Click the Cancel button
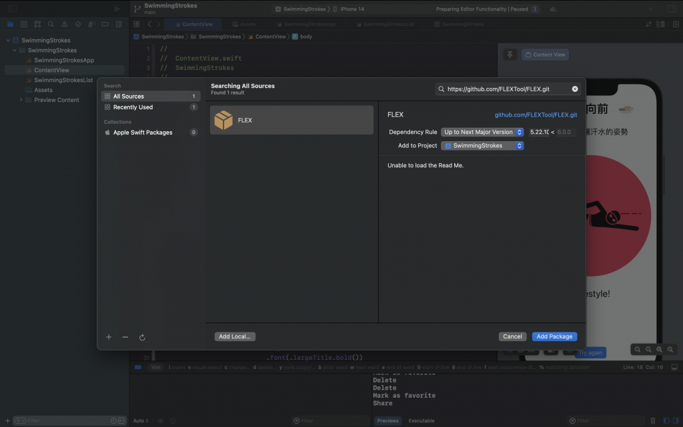683x427 pixels. (512, 336)
